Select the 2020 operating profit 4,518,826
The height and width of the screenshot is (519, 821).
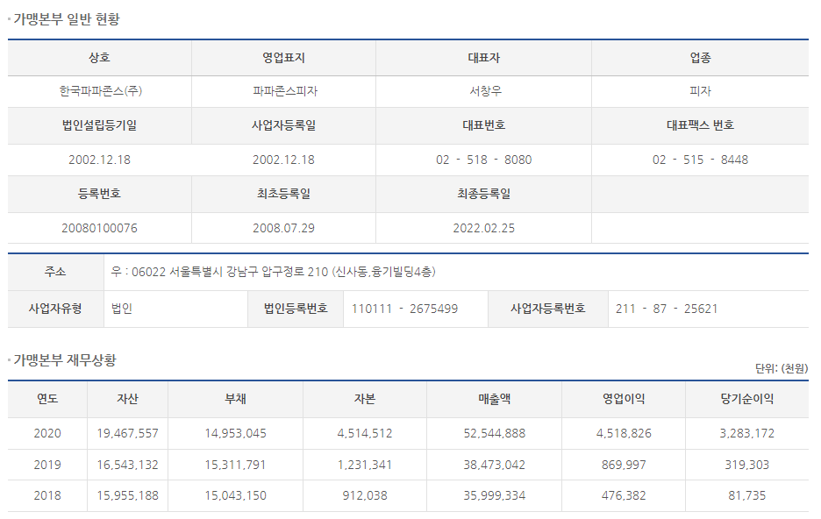tap(624, 433)
